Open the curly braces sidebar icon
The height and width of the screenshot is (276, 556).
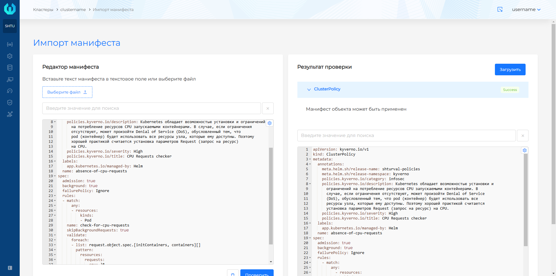pyautogui.click(x=10, y=44)
